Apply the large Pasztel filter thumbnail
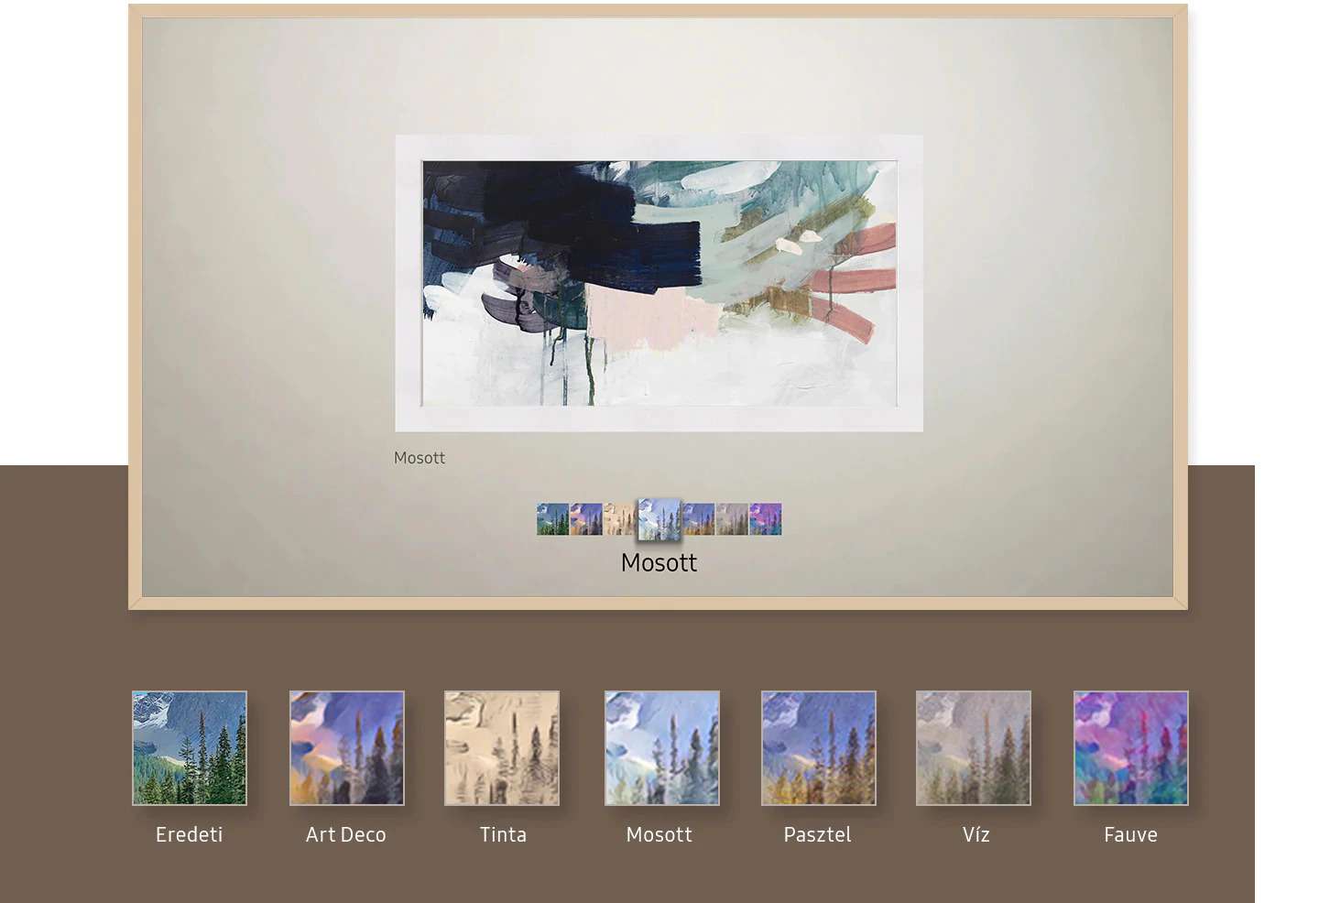The width and height of the screenshot is (1319, 903). [x=818, y=748]
